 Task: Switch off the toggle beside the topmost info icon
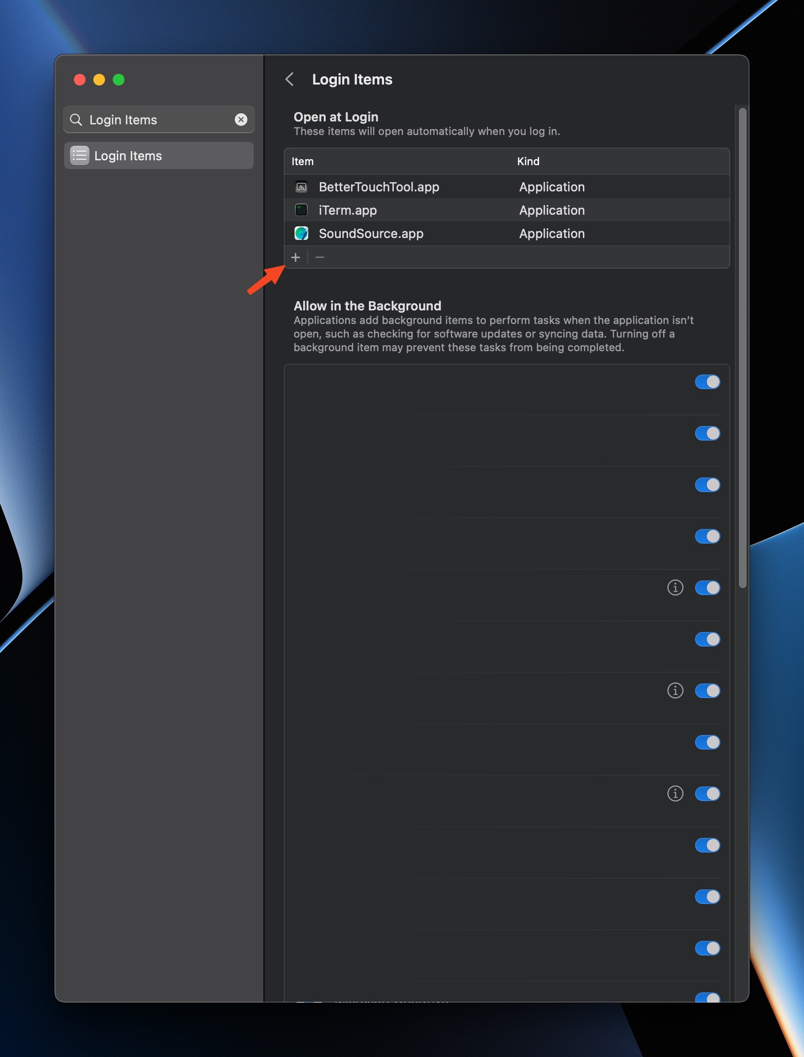click(x=707, y=588)
